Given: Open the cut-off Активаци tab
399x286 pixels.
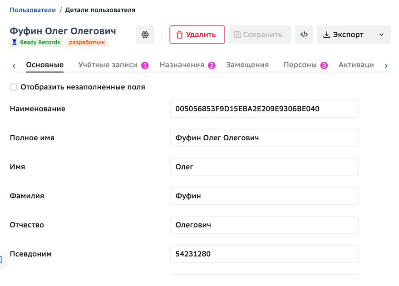Looking at the screenshot, I should [356, 65].
